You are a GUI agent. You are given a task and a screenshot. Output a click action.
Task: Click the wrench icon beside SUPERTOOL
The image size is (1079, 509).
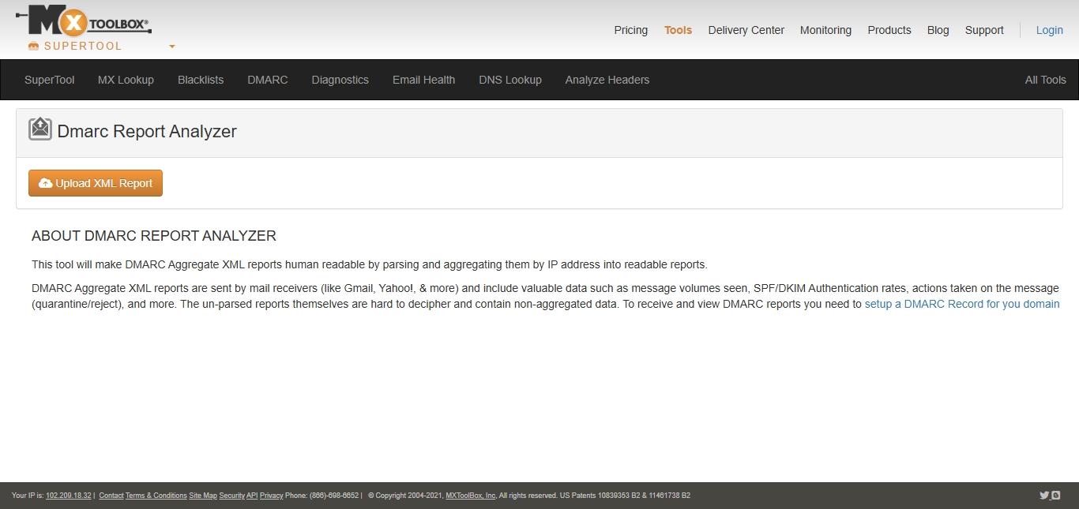coord(33,47)
